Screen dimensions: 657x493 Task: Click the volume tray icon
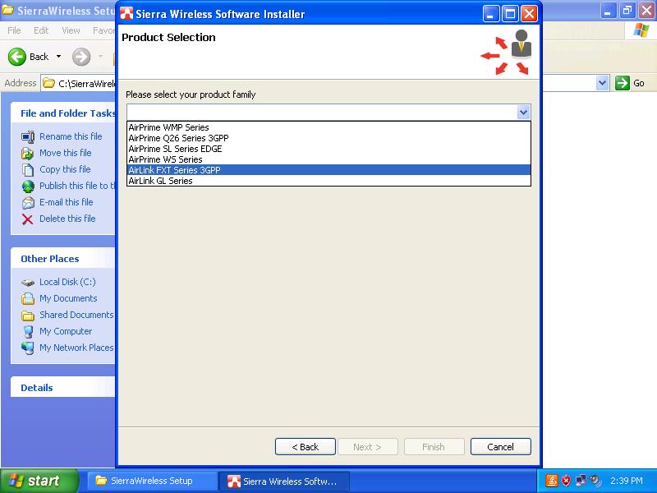[595, 481]
